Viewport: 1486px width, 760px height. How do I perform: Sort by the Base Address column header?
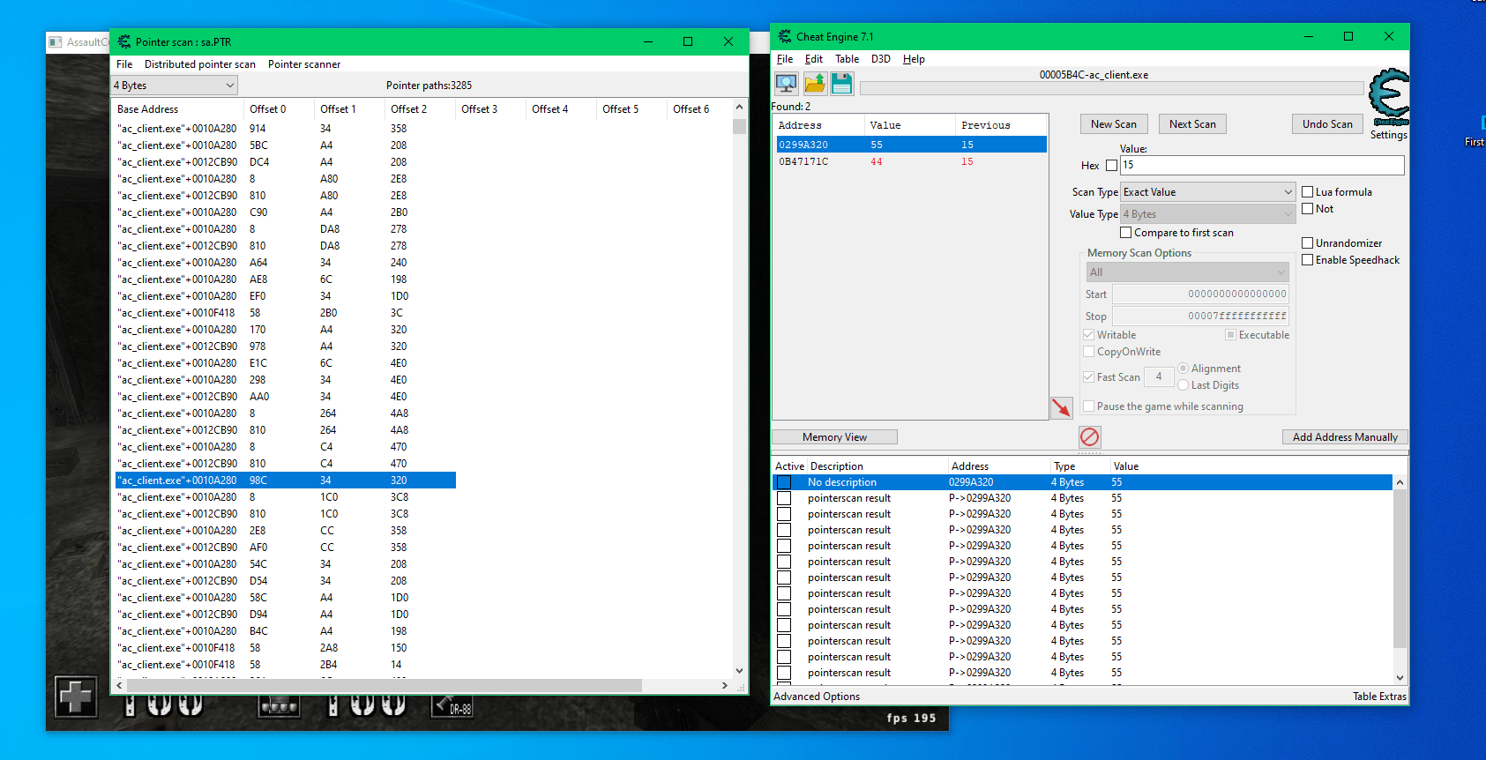tap(177, 109)
